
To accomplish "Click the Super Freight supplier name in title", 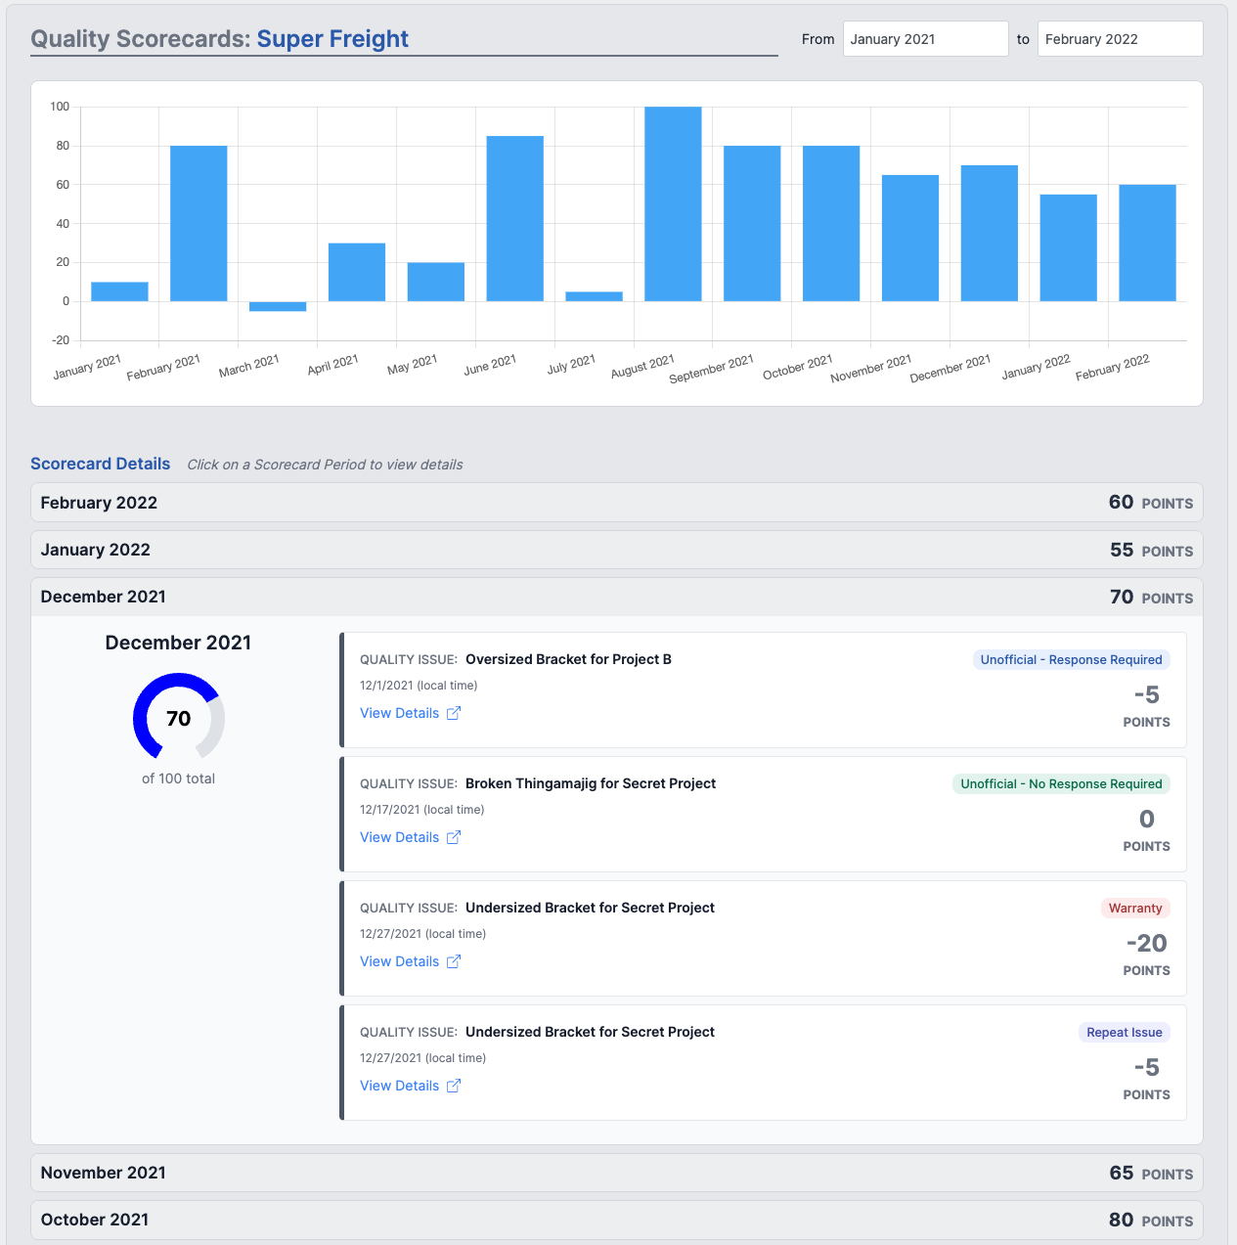I will (332, 39).
